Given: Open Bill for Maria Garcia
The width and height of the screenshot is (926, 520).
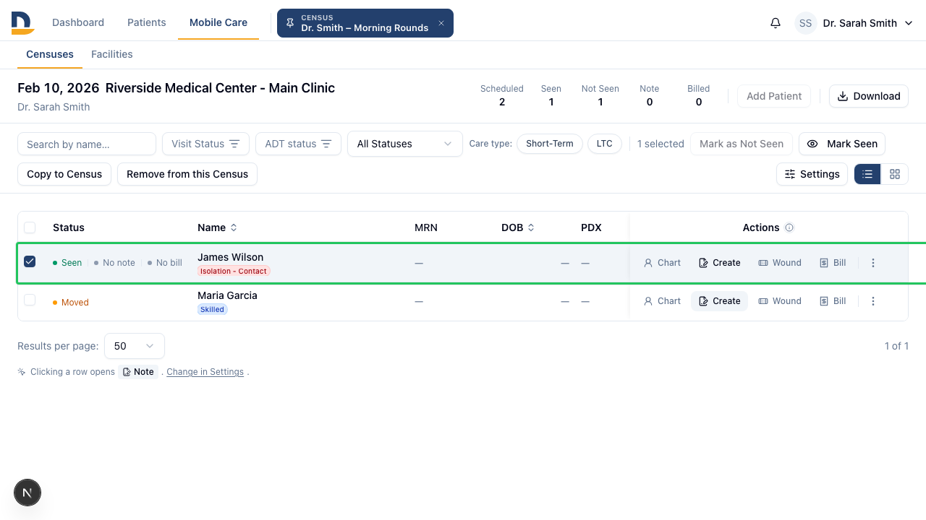Looking at the screenshot, I should 833,301.
